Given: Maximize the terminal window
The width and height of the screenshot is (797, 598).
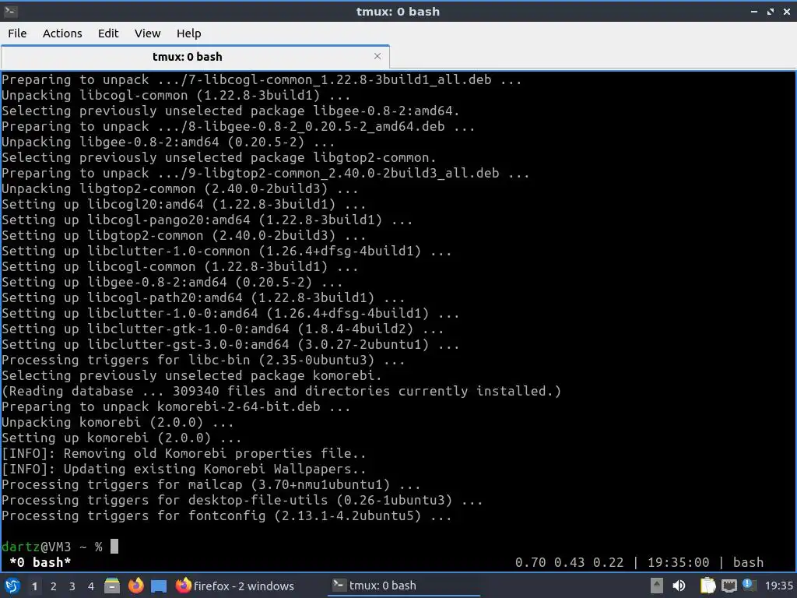Looking at the screenshot, I should point(771,11).
